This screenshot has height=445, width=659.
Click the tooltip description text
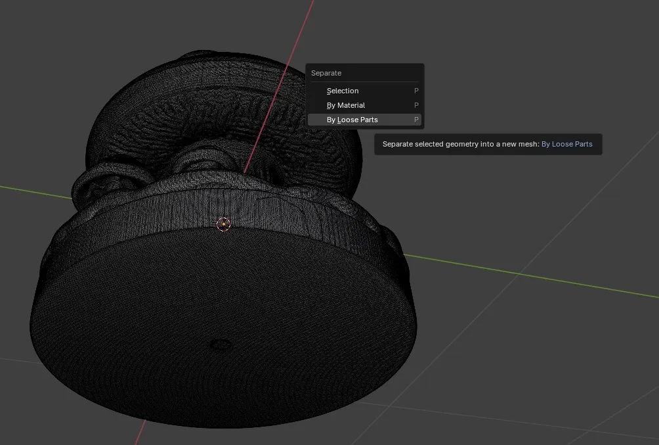(x=459, y=144)
